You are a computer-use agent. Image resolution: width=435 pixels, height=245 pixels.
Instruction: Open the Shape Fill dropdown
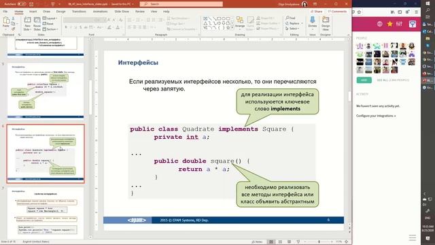pos(265,18)
